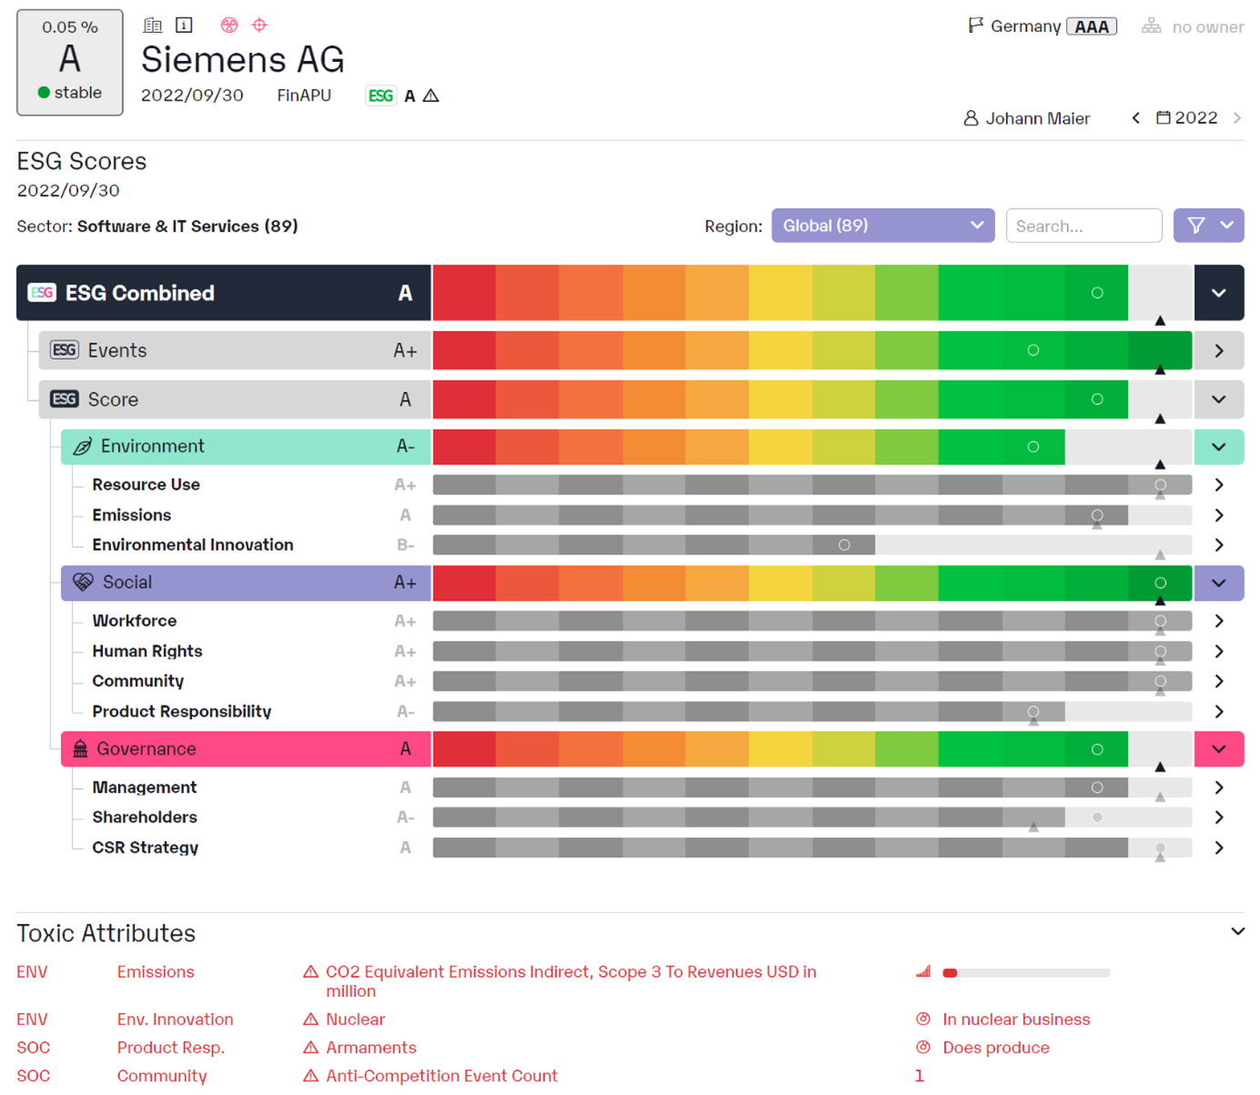Screen dimensions: 1260x1095
Task: Collapse the Governance section chevron
Action: (x=1219, y=749)
